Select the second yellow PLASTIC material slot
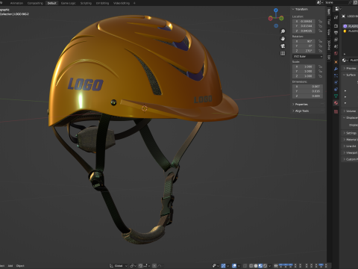 pos(351,31)
